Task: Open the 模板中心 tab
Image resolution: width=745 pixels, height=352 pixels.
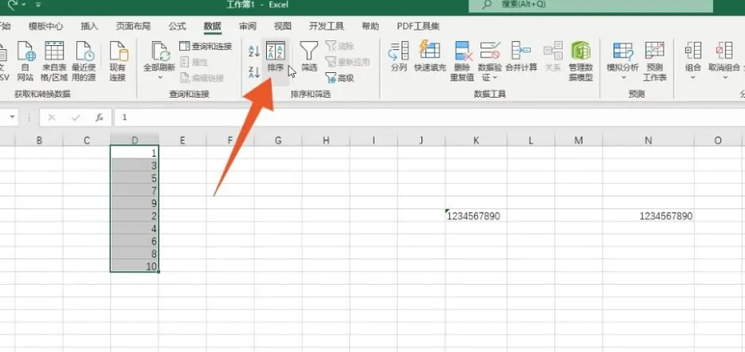Action: (46, 26)
